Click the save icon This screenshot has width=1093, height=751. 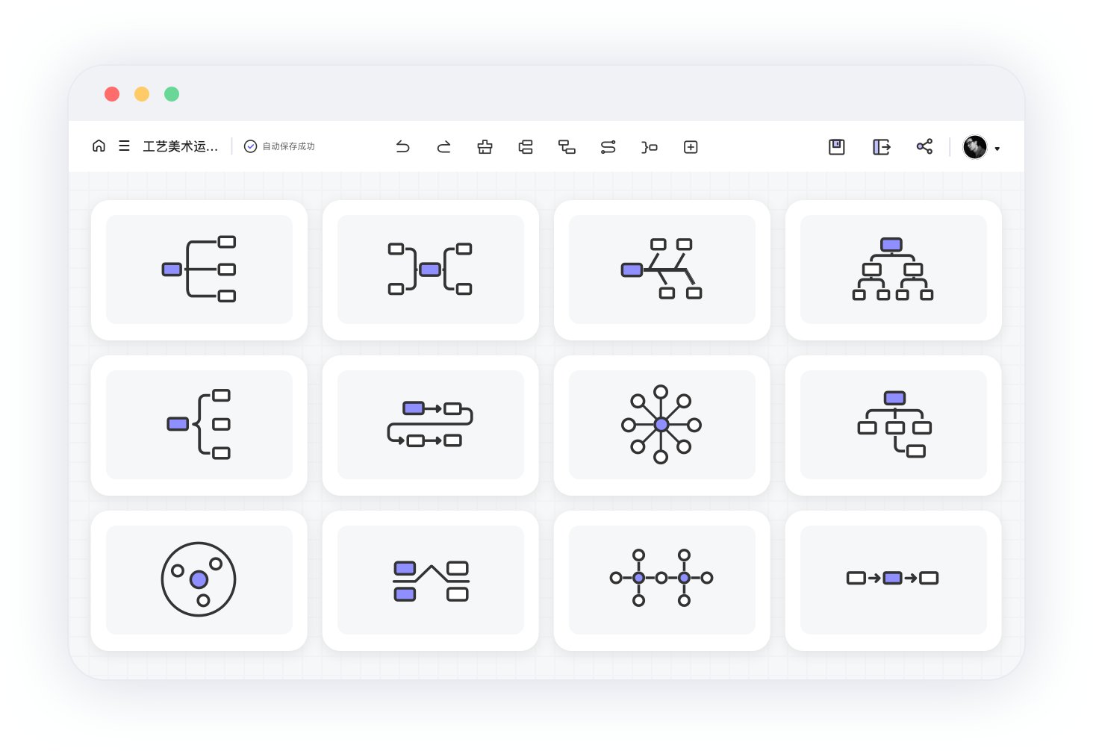836,147
